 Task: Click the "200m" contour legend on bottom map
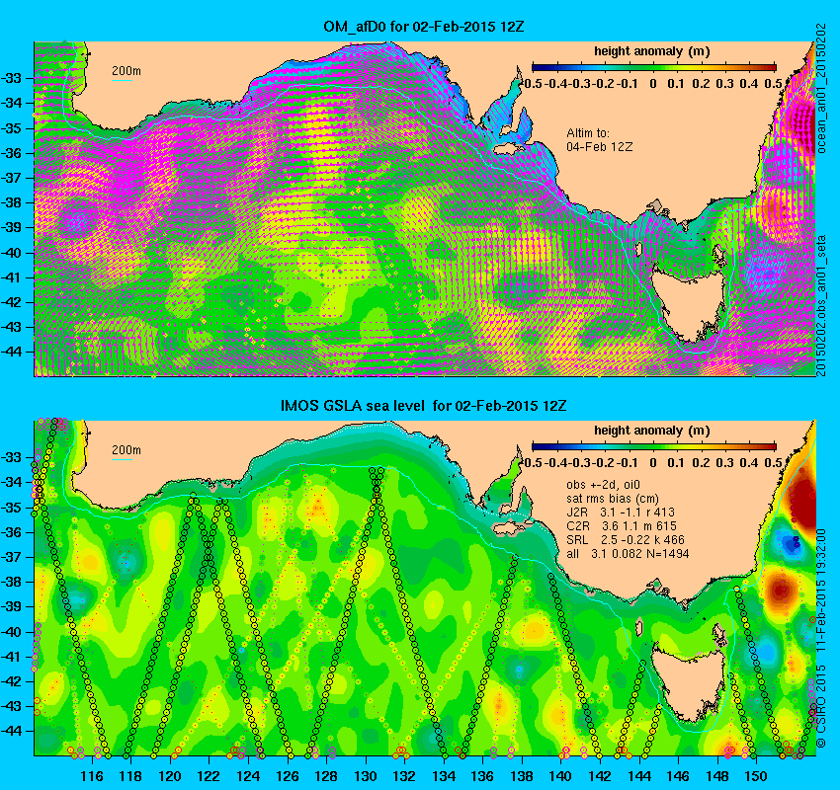[126, 450]
